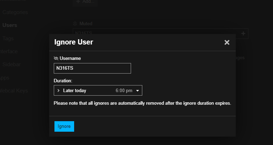Open Webcal Keys preferences
The image size is (273, 145).
(x=13, y=91)
